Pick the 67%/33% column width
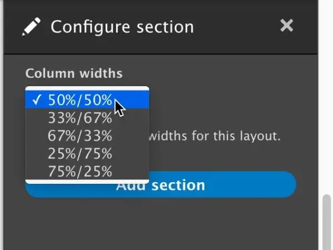This screenshot has width=333, height=250. [x=80, y=136]
